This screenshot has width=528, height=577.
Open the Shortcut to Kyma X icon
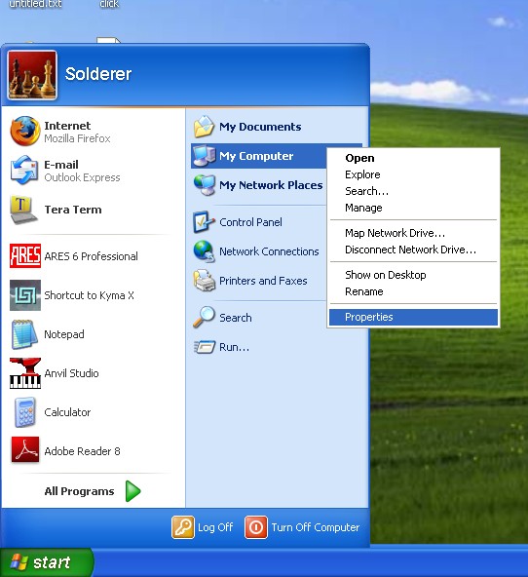25,295
